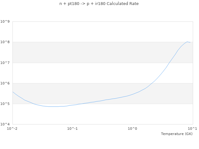
Task: Click the 10^9 y-axis tick label
Action: click(5, 21)
